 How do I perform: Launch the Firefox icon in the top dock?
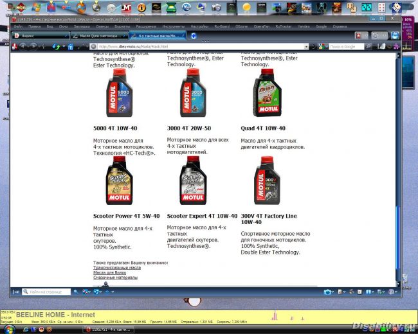tap(81, 7)
